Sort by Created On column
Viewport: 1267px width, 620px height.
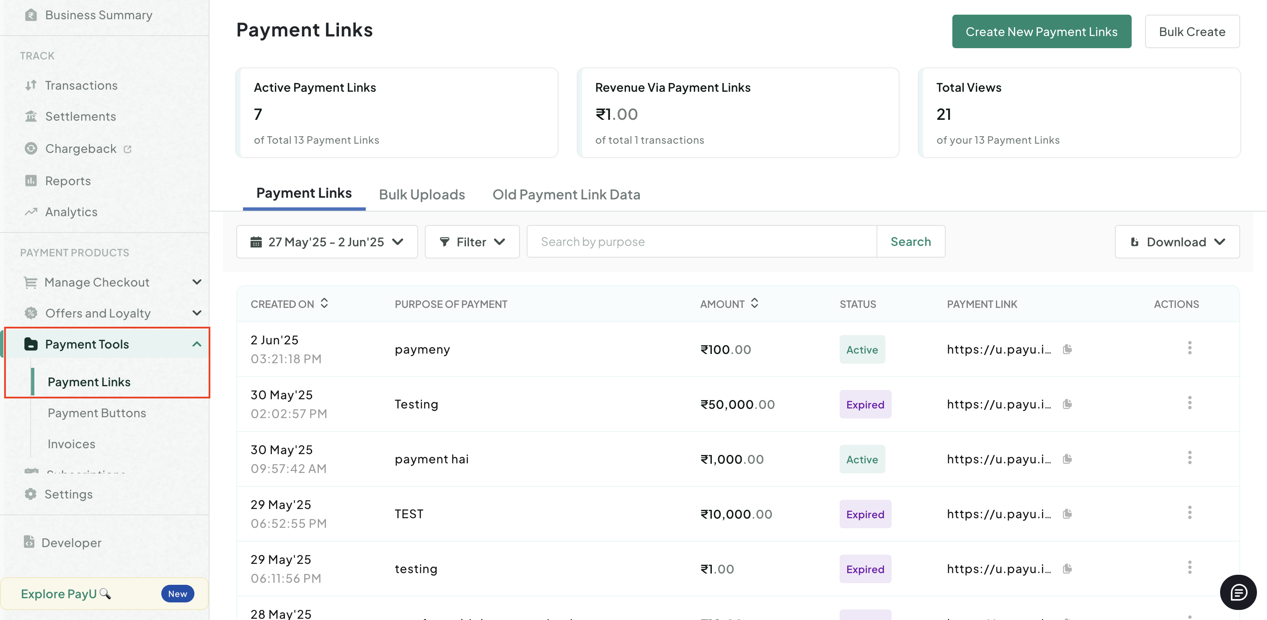click(324, 303)
